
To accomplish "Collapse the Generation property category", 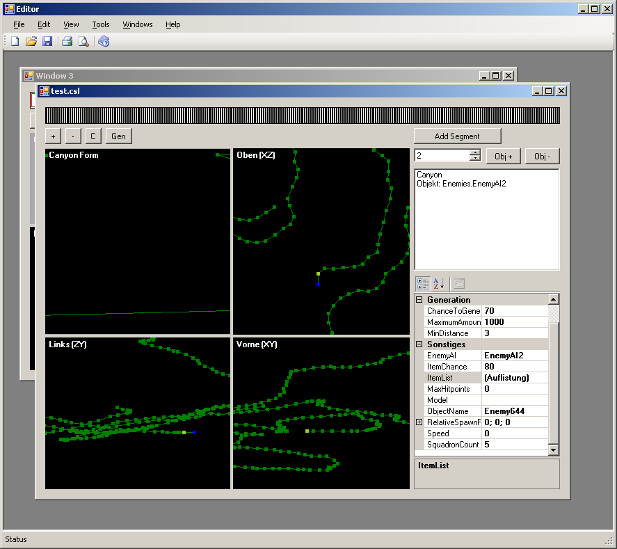I will pyautogui.click(x=419, y=299).
